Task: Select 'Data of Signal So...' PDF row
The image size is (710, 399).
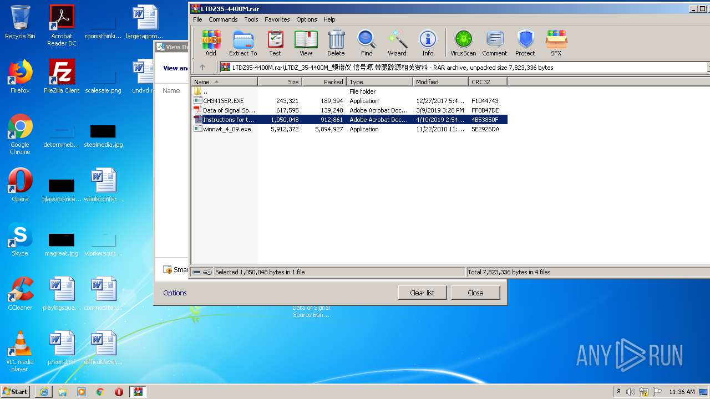Action: click(349, 110)
